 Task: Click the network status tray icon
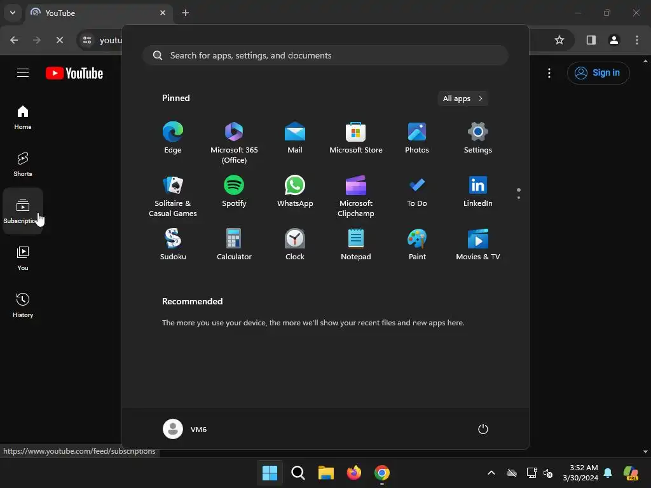point(532,473)
